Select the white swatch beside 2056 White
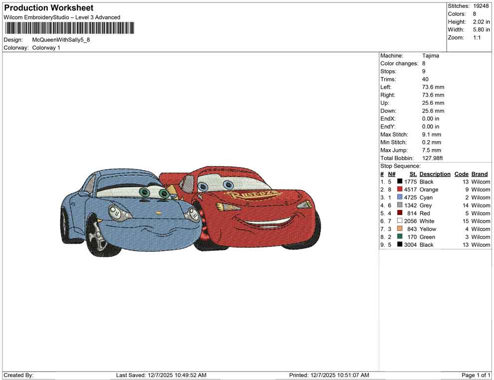 click(400, 221)
